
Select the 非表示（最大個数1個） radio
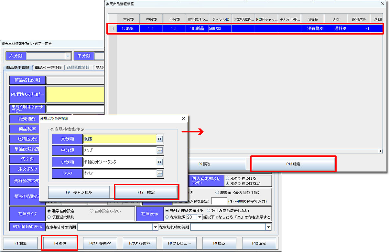point(217,193)
